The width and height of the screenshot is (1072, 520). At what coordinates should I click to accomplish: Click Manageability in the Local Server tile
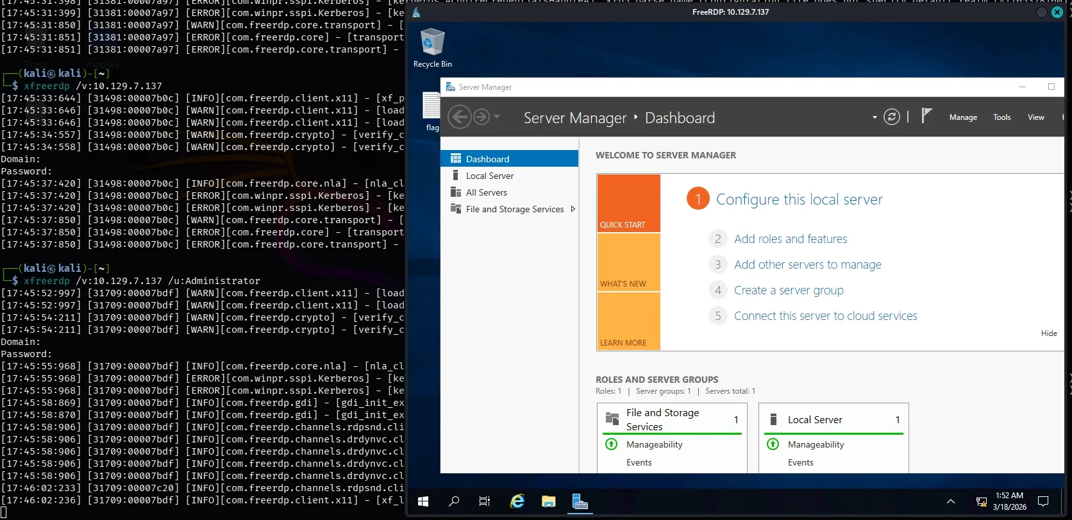(816, 444)
